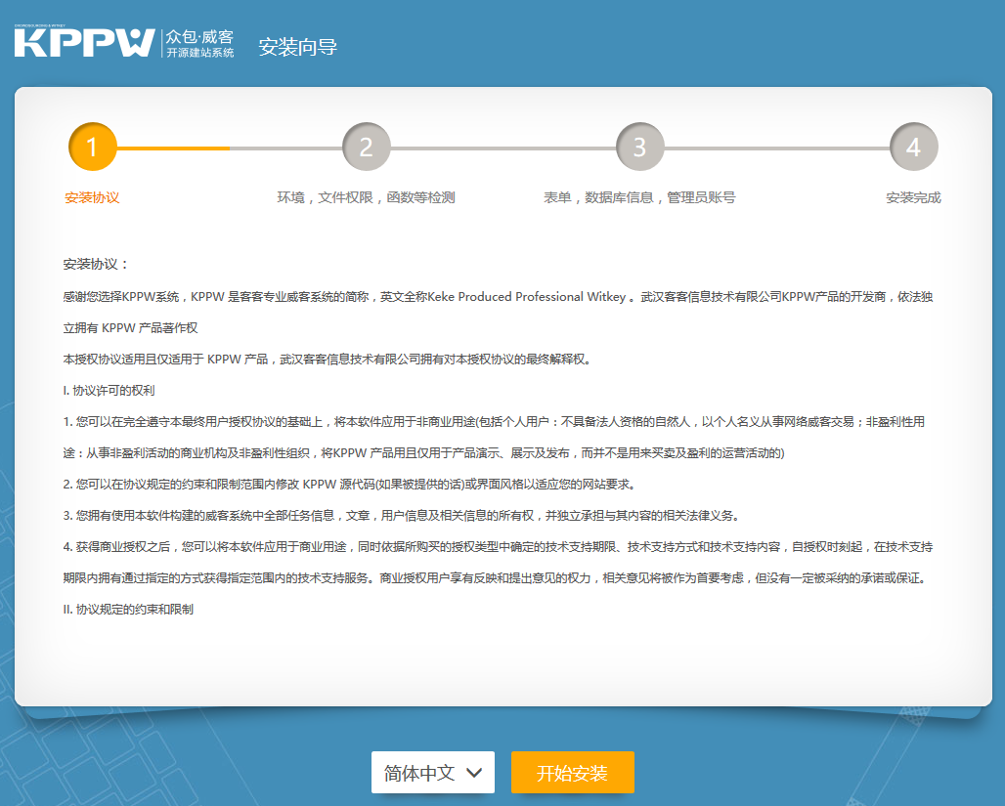Click clause 3 about 所有权 of 任务信息

click(x=403, y=516)
